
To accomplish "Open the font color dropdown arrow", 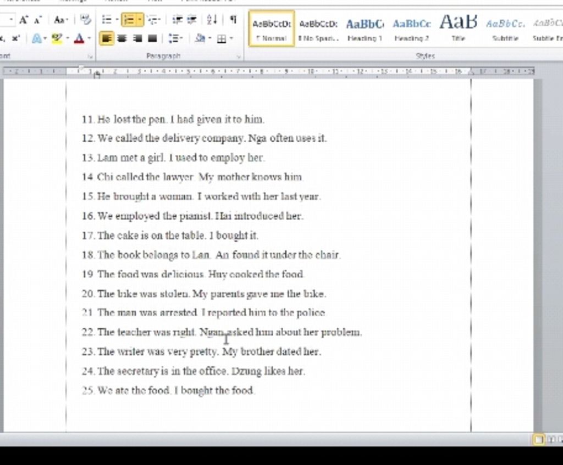I will point(89,38).
